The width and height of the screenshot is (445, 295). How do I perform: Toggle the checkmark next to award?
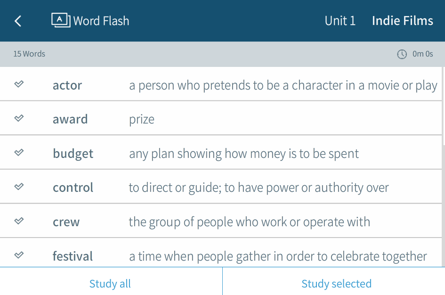[x=19, y=118]
